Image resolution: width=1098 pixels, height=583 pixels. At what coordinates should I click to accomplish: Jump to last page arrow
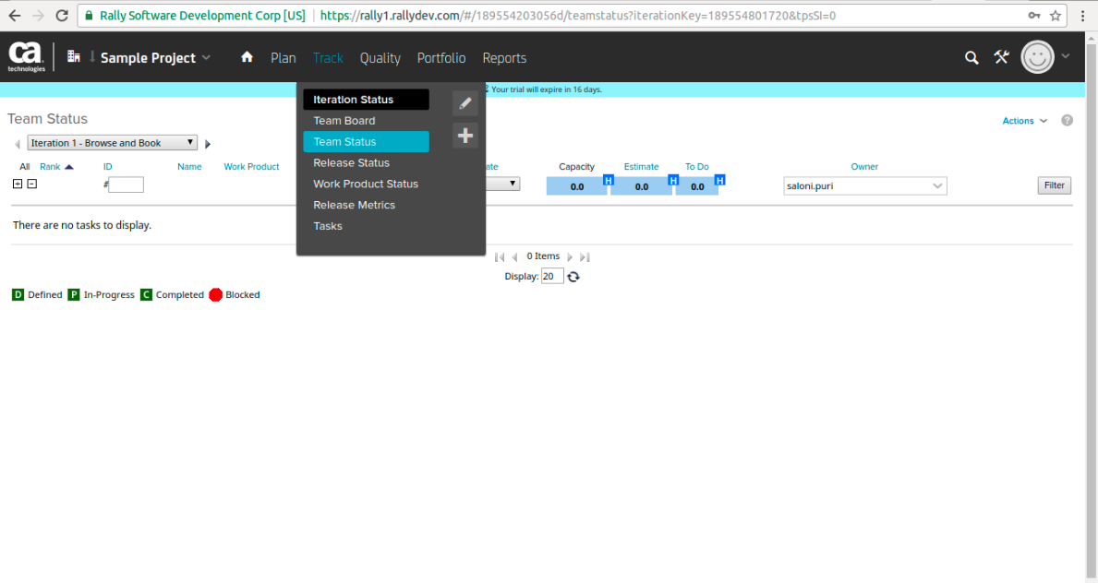585,257
